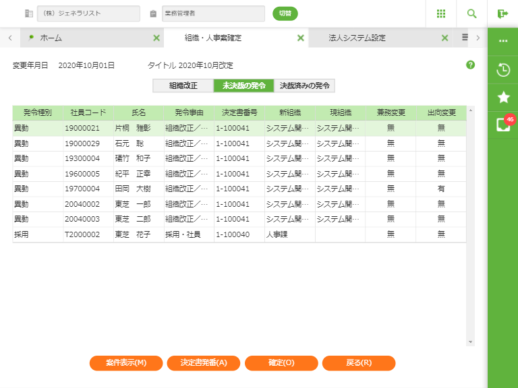Select the 未決裁の発令 toggle
Viewport: 518px width, 388px height.
243,86
